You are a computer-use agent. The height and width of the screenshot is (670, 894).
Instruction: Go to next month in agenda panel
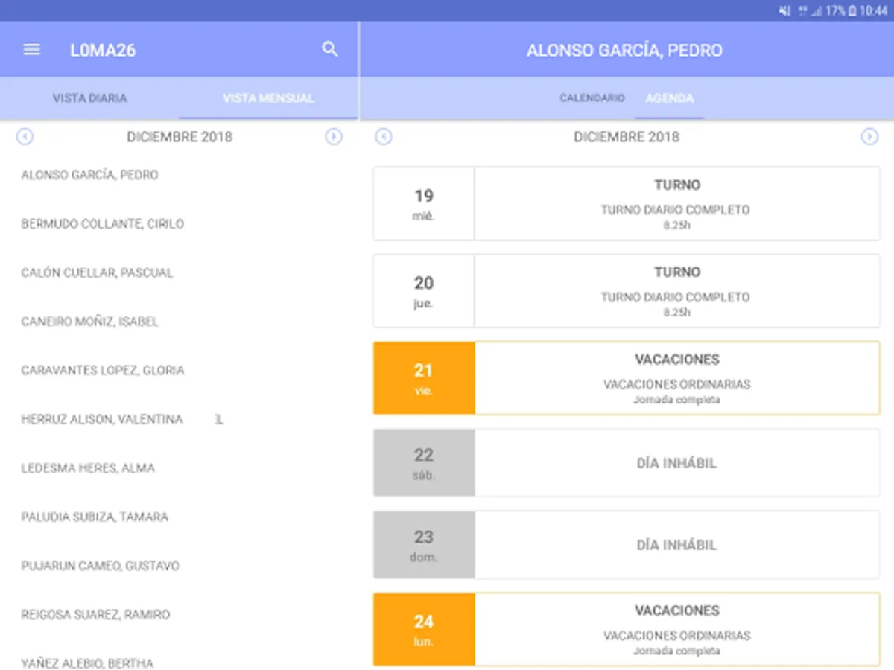coord(869,137)
